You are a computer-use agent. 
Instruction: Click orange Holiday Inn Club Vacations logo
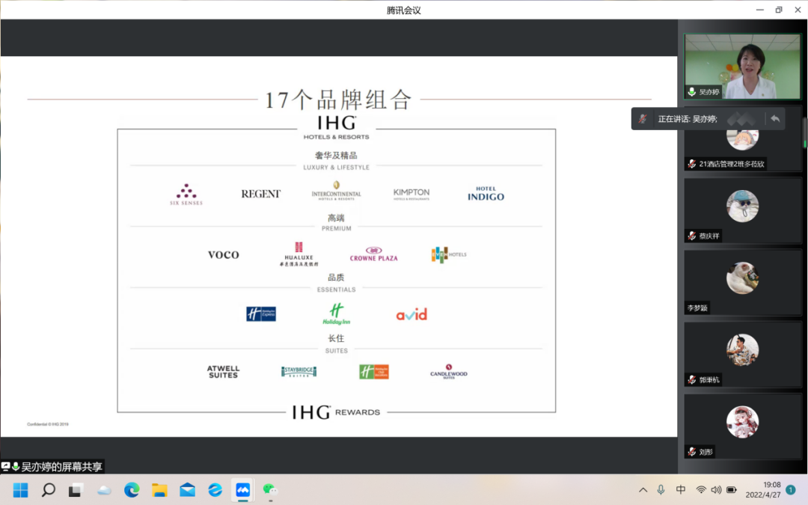(x=373, y=372)
